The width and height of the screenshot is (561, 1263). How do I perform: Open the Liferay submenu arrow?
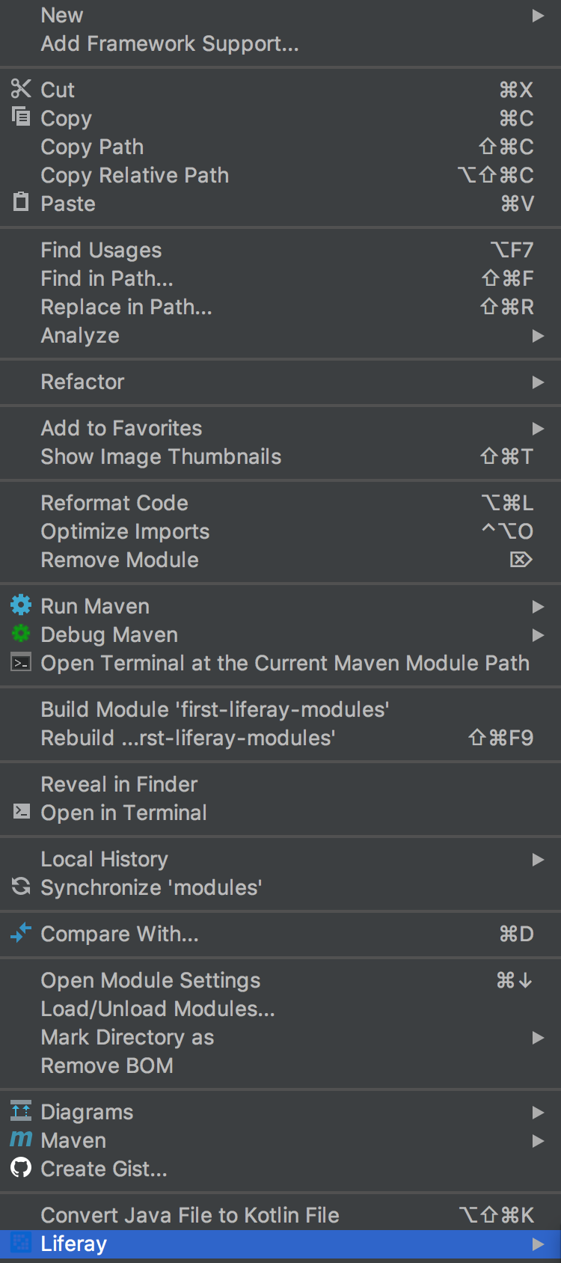click(x=538, y=1244)
